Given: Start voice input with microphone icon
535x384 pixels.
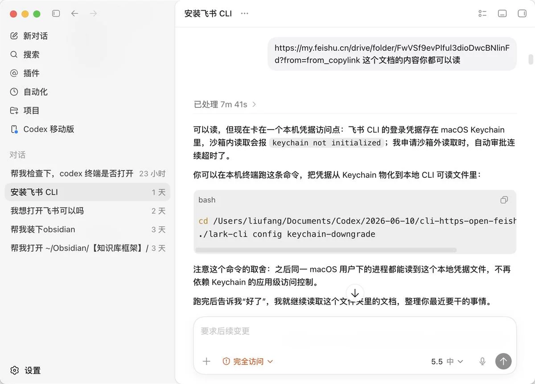Looking at the screenshot, I should (482, 361).
